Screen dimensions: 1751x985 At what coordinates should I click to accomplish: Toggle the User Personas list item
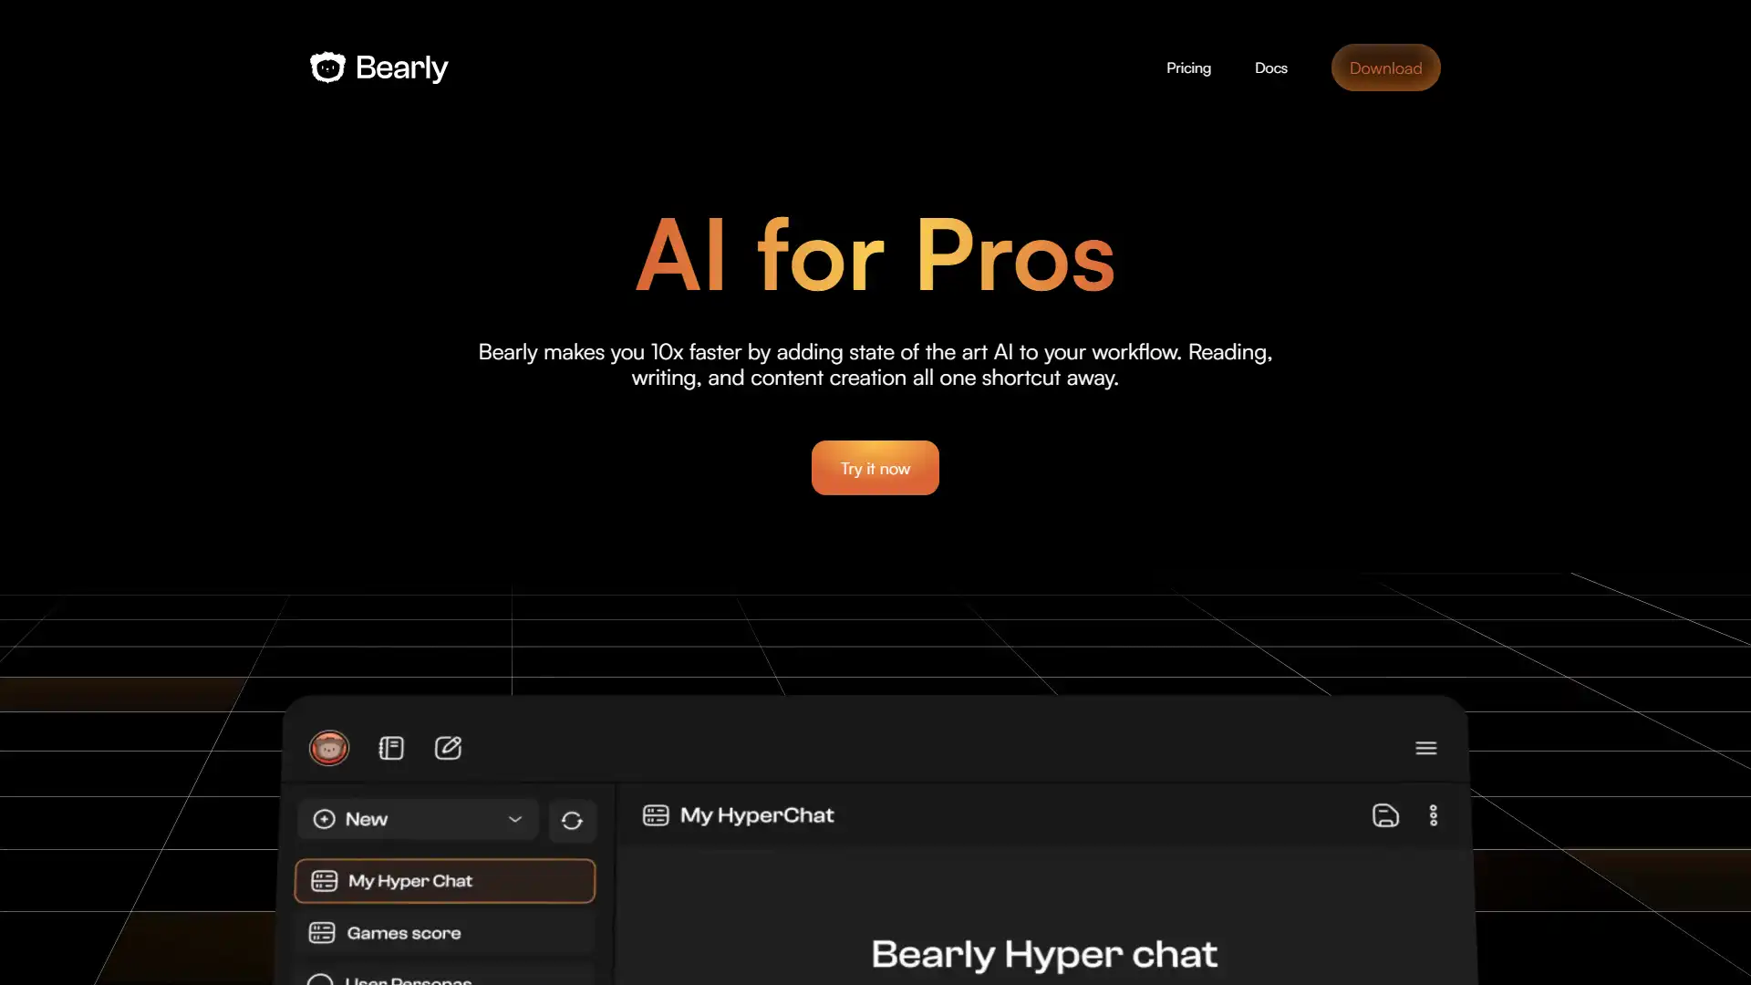pos(446,979)
